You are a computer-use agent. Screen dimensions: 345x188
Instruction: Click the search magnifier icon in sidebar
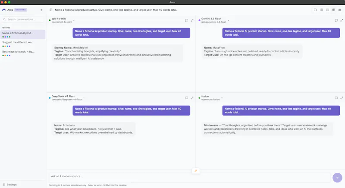coord(4,19)
